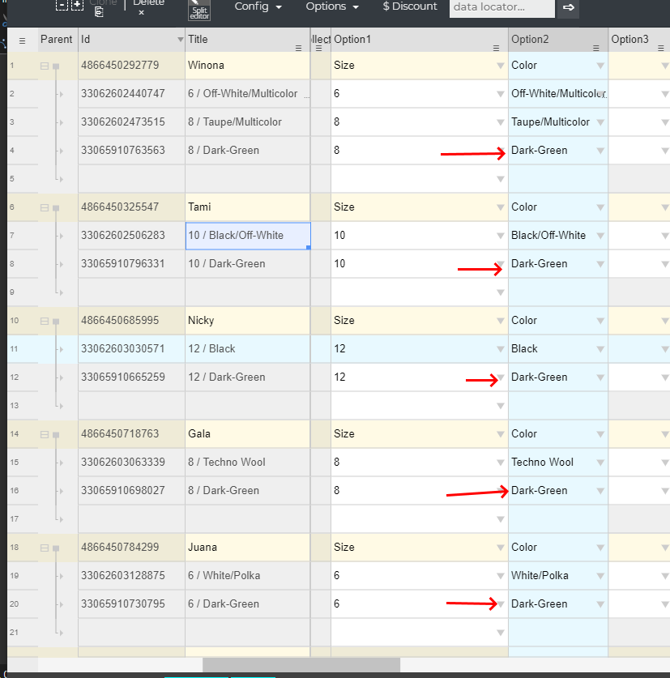Open the Id column sort dropdown arrow

coord(180,40)
